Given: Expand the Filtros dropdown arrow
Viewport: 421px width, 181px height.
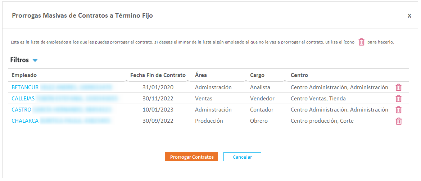Looking at the screenshot, I should pos(35,60).
